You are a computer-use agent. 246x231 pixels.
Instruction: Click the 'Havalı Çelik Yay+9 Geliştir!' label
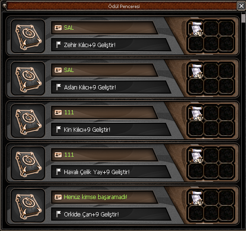[x=97, y=172]
